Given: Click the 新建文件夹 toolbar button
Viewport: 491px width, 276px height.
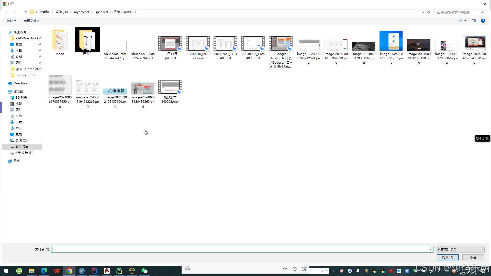Looking at the screenshot, I should tap(31, 21).
